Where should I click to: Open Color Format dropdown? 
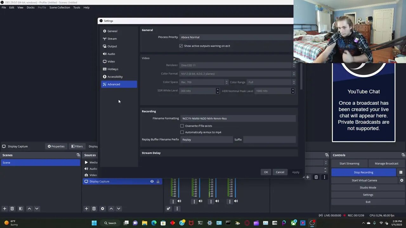point(238,74)
